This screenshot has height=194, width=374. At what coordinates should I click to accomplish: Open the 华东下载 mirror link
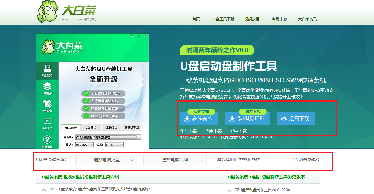pyautogui.click(x=189, y=131)
